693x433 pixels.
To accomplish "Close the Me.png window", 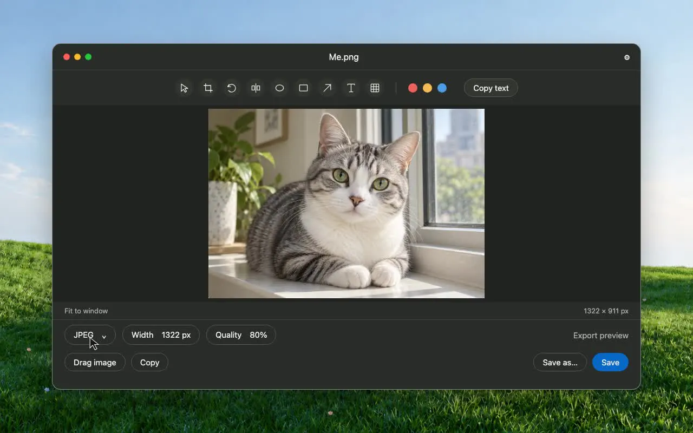I will click(x=67, y=57).
